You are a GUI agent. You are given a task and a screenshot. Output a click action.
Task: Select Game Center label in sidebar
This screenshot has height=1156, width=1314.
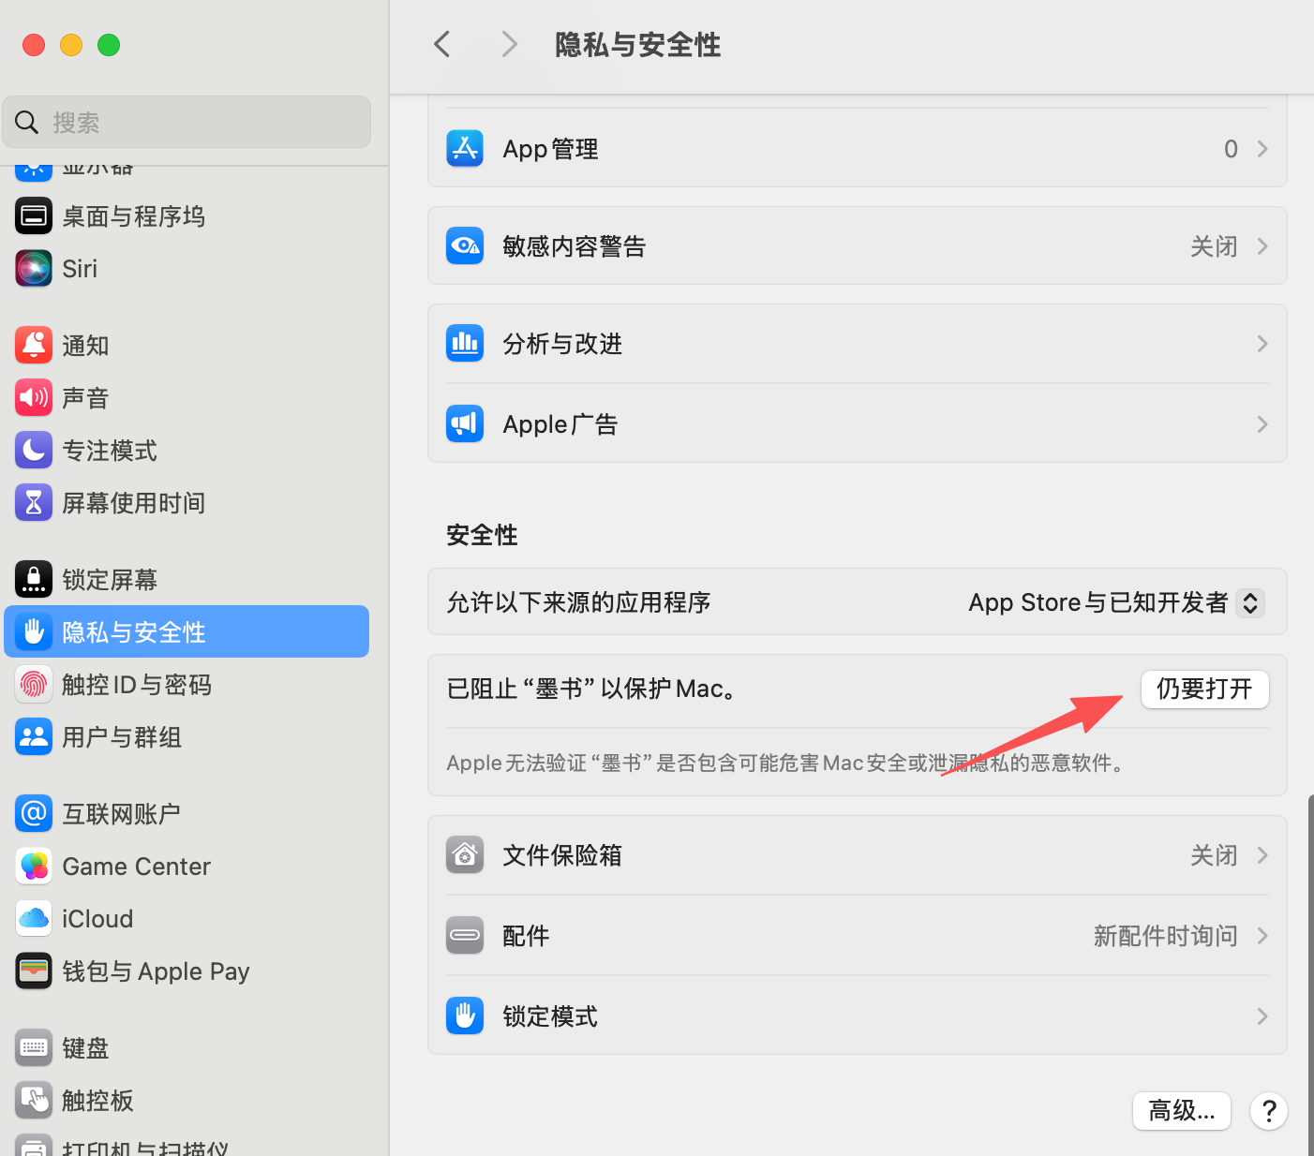(137, 867)
